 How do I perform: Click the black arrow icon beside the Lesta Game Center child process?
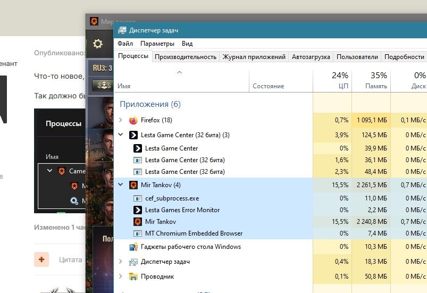(x=138, y=148)
